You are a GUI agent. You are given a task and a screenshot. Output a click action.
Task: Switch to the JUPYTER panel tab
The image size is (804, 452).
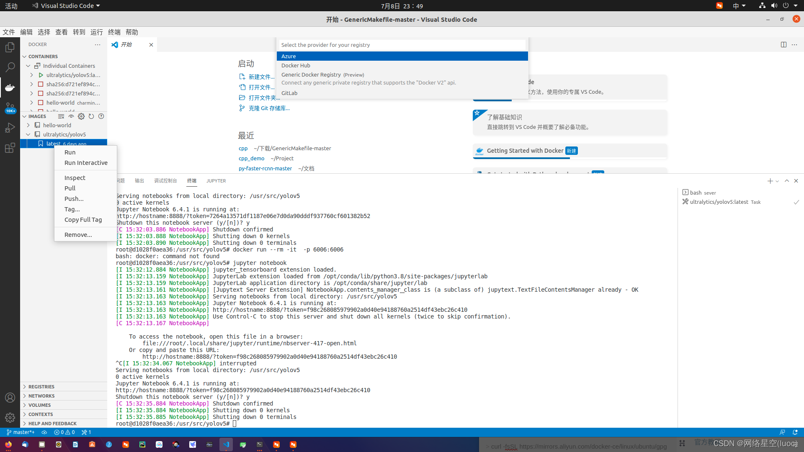[x=216, y=181]
